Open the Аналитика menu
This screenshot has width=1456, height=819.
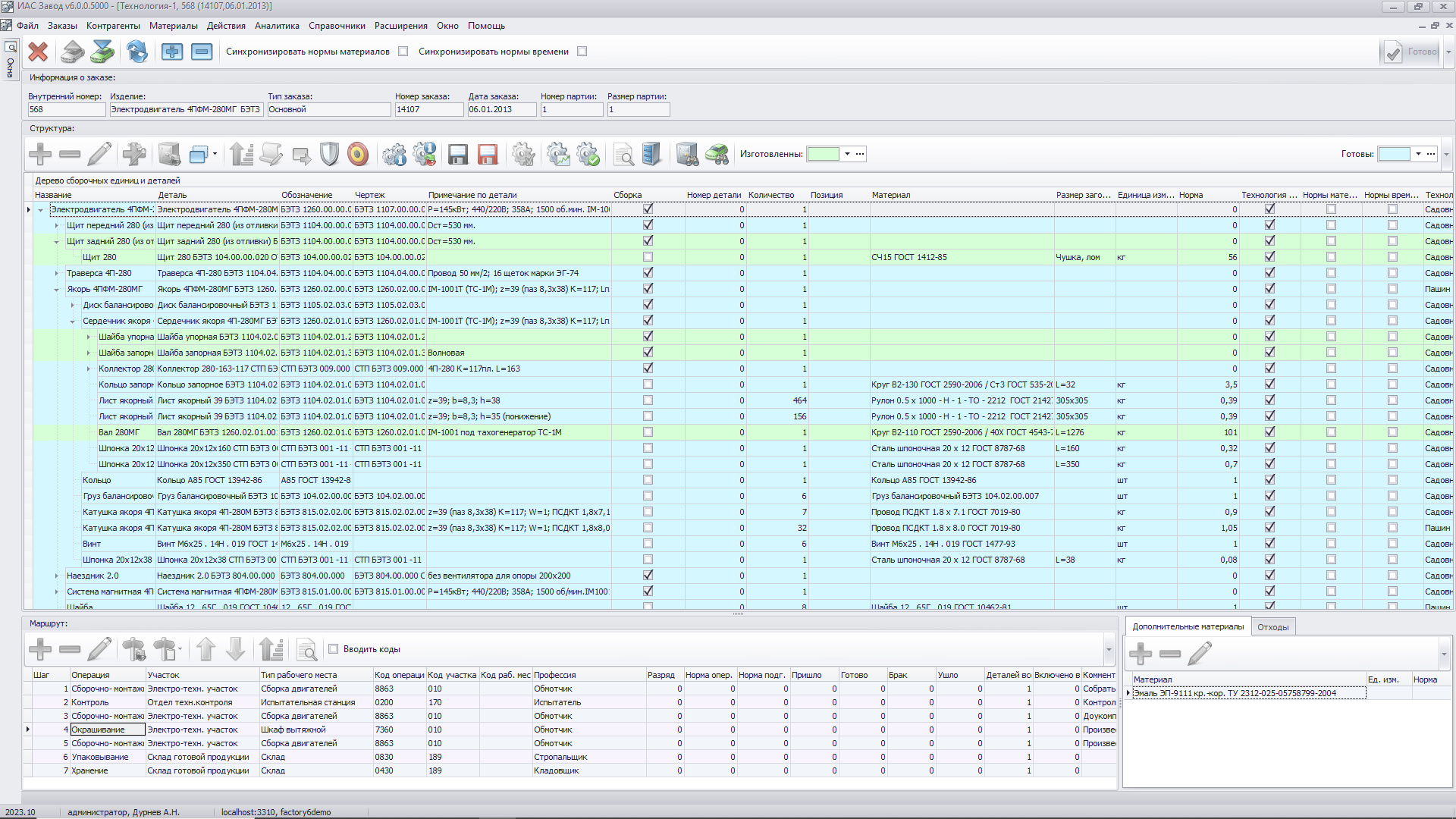coord(277,26)
